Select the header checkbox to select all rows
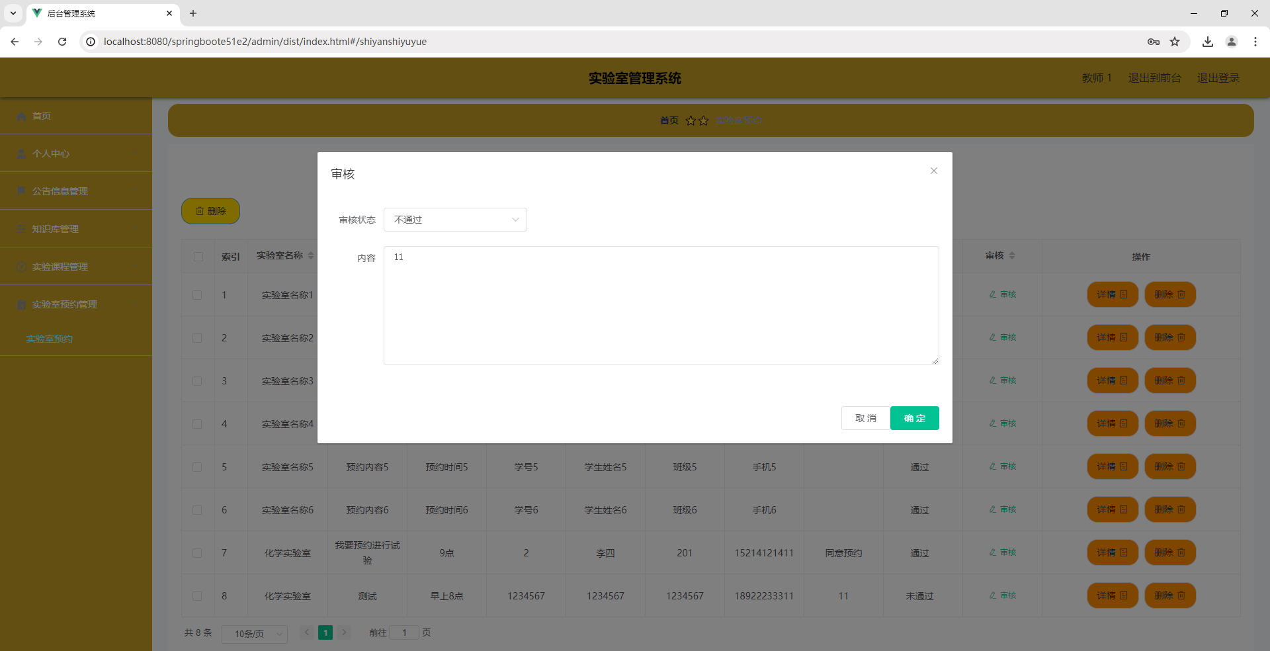 pos(197,257)
